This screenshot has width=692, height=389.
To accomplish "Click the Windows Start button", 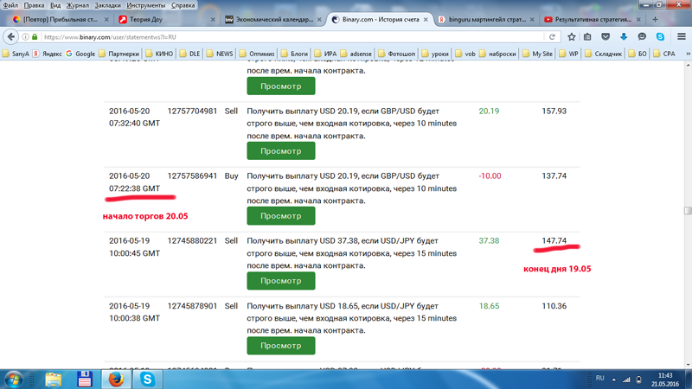I will tap(15, 379).
